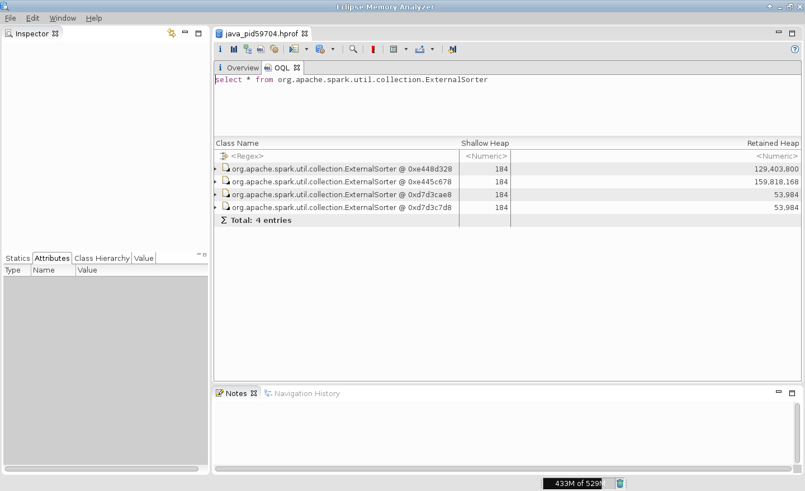Viewport: 805px width, 491px height.
Task: Click the heap status 433M of 529M bar
Action: tap(579, 484)
